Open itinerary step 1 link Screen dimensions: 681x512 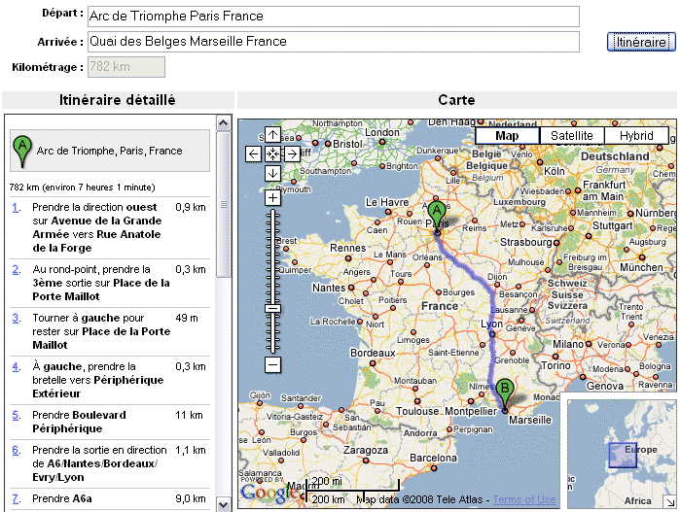16,207
